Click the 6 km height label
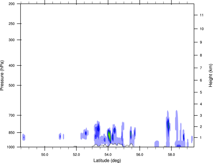The image size is (213, 163). pyautogui.click(x=201, y=80)
